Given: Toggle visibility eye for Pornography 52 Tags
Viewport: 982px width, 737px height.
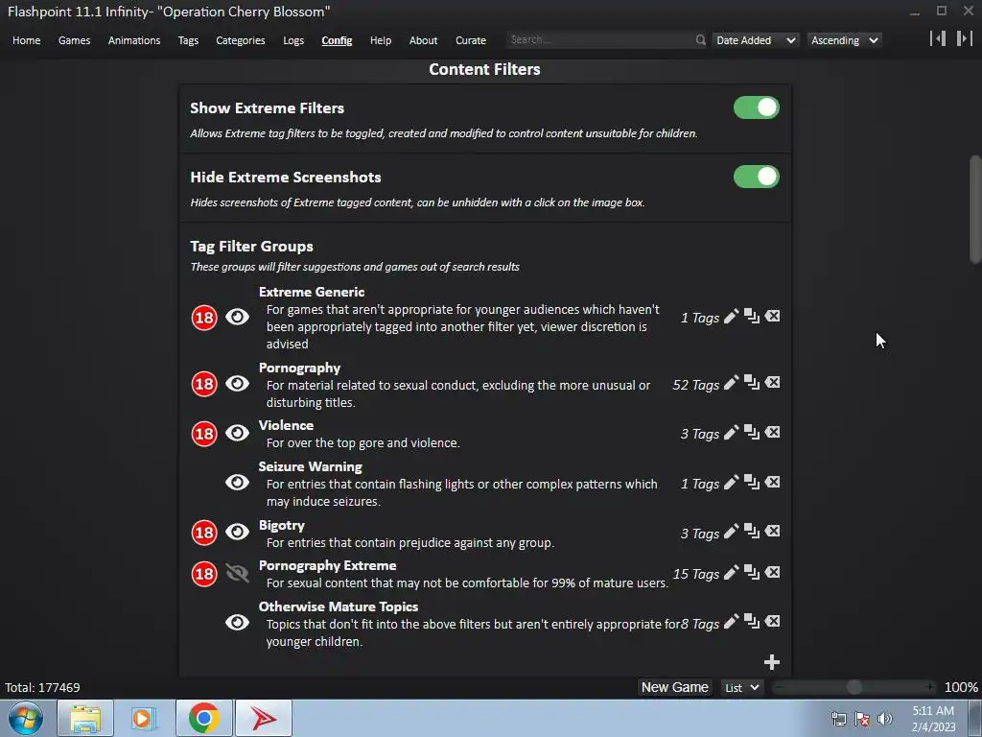Looking at the screenshot, I should coord(238,384).
